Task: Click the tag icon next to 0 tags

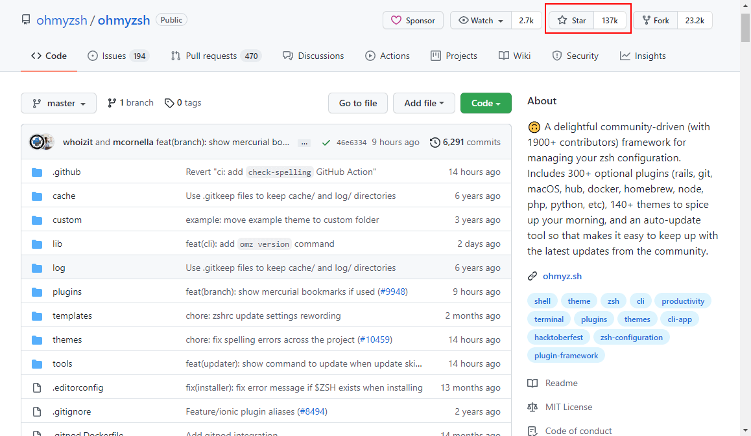Action: tap(169, 103)
